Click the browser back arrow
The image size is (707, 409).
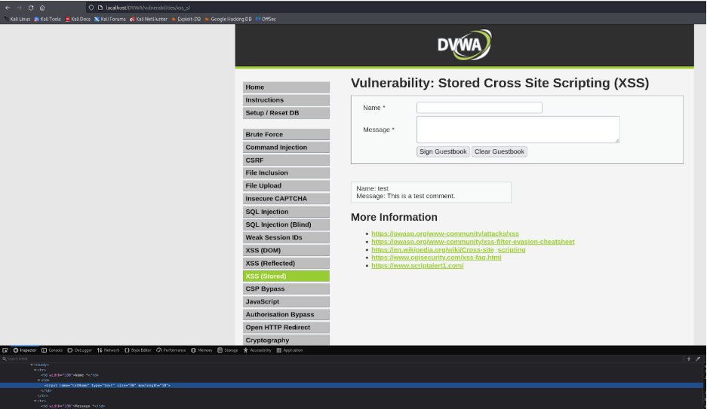click(8, 8)
